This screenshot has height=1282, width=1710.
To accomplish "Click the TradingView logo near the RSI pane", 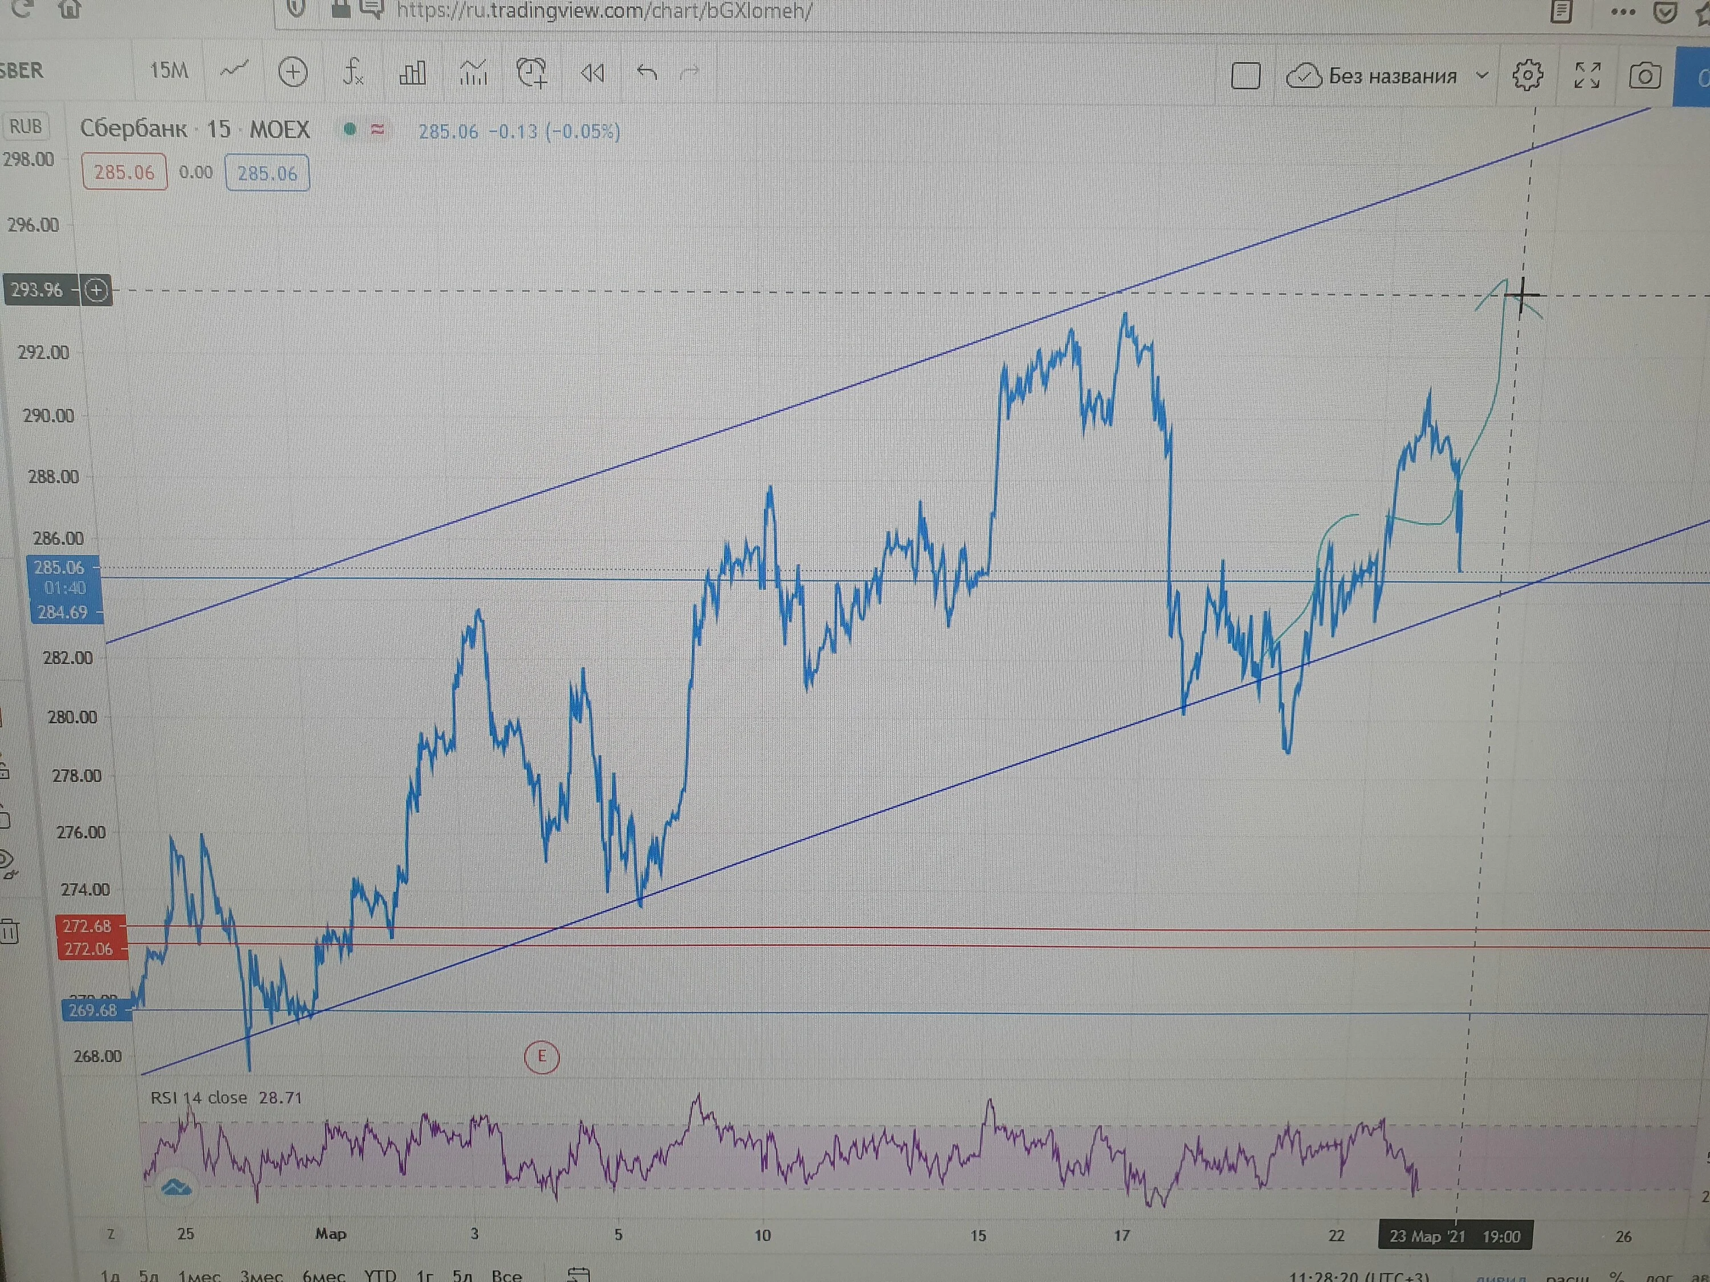I will click(x=176, y=1187).
